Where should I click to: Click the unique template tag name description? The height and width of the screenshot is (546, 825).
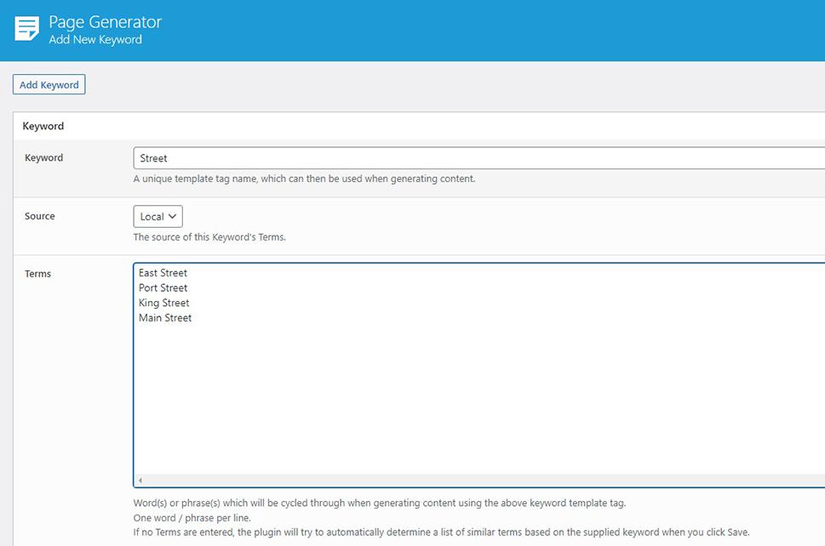[x=304, y=179]
